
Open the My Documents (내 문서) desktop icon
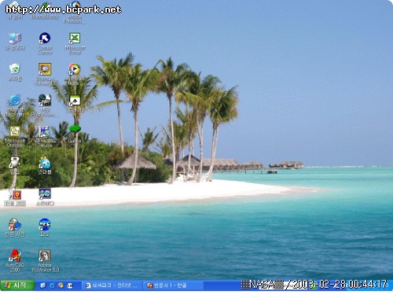pyautogui.click(x=15, y=10)
